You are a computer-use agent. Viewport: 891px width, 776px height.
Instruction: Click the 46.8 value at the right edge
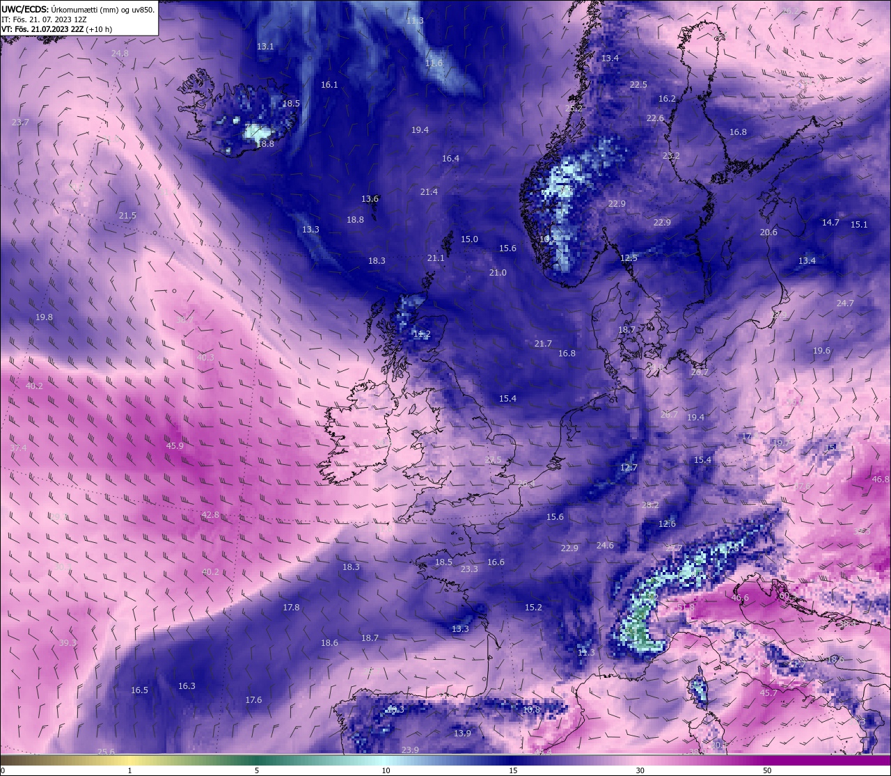pos(881,480)
